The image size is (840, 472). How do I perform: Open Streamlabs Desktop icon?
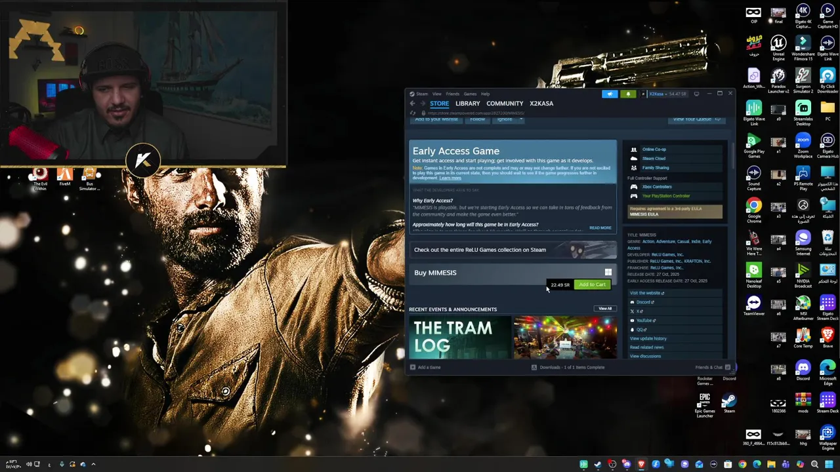(803, 113)
